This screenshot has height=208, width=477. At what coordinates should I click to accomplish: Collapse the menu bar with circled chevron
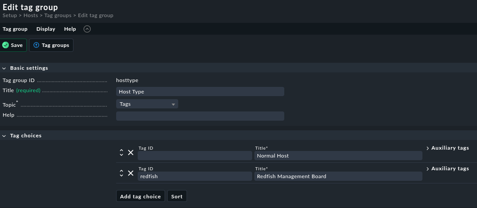click(87, 29)
